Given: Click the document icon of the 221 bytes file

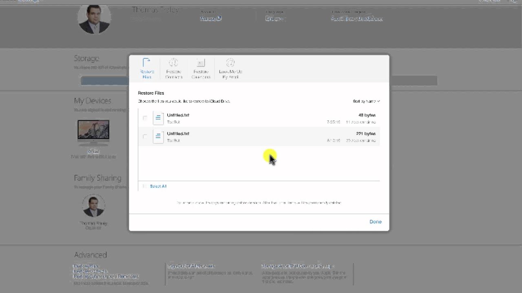Looking at the screenshot, I should pos(158,136).
